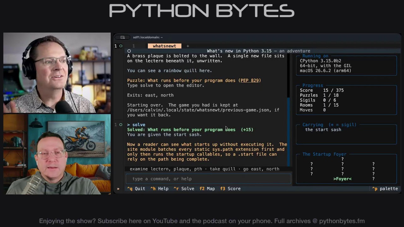Image resolution: width=404 pixels, height=227 pixels.
Task: Click 'You can see a rainbow quill here.'
Action: click(x=169, y=71)
